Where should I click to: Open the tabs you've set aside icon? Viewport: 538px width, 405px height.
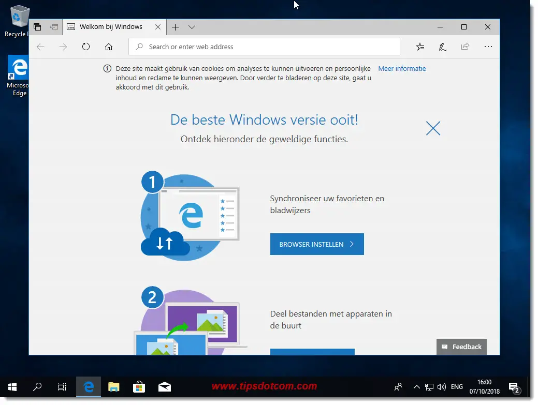pos(37,27)
